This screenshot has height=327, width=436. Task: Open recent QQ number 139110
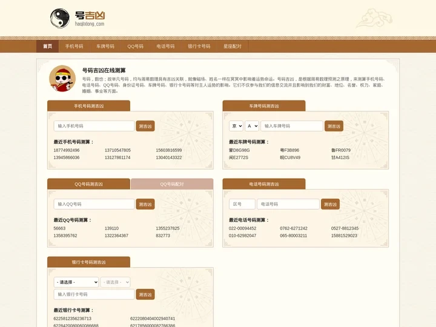point(112,228)
